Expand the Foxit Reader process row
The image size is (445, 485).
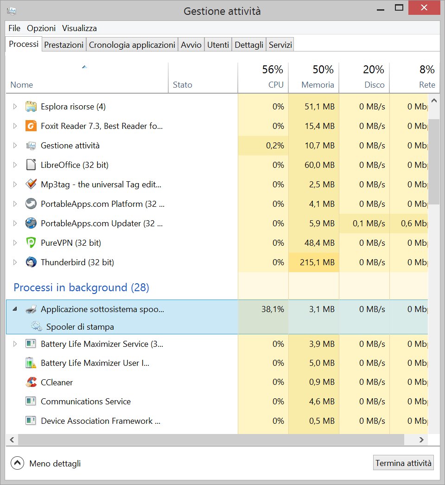[x=15, y=126]
